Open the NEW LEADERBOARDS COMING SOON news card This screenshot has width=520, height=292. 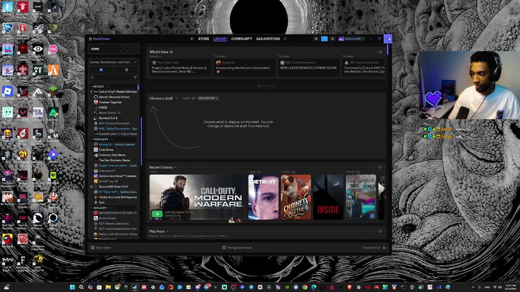pyautogui.click(x=308, y=67)
